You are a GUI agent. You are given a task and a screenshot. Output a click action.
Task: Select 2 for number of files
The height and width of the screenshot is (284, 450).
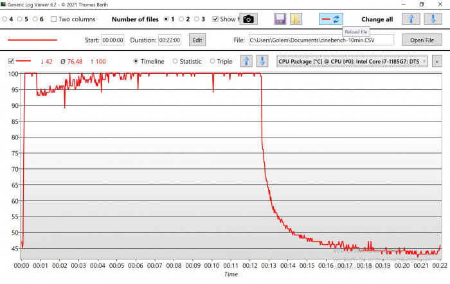(183, 19)
